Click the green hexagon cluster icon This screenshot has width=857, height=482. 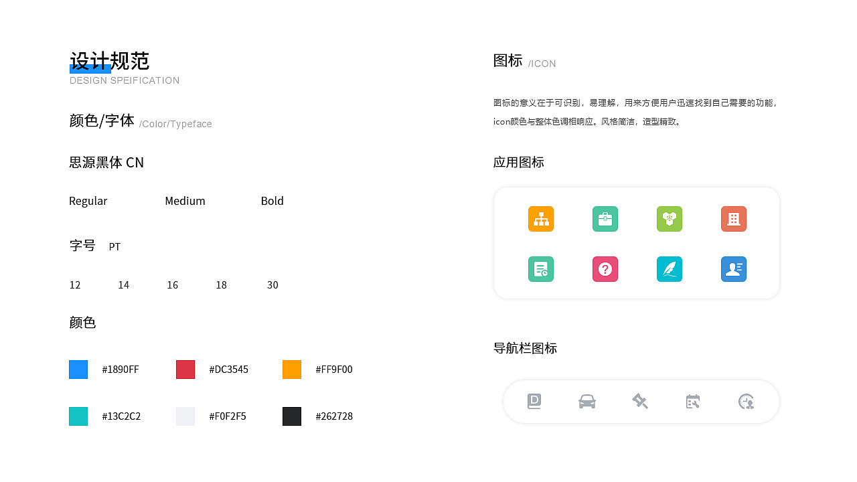click(670, 219)
